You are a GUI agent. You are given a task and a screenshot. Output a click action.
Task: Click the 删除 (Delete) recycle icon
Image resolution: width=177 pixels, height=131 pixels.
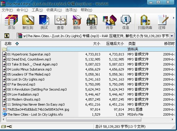click(x=77, y=22)
